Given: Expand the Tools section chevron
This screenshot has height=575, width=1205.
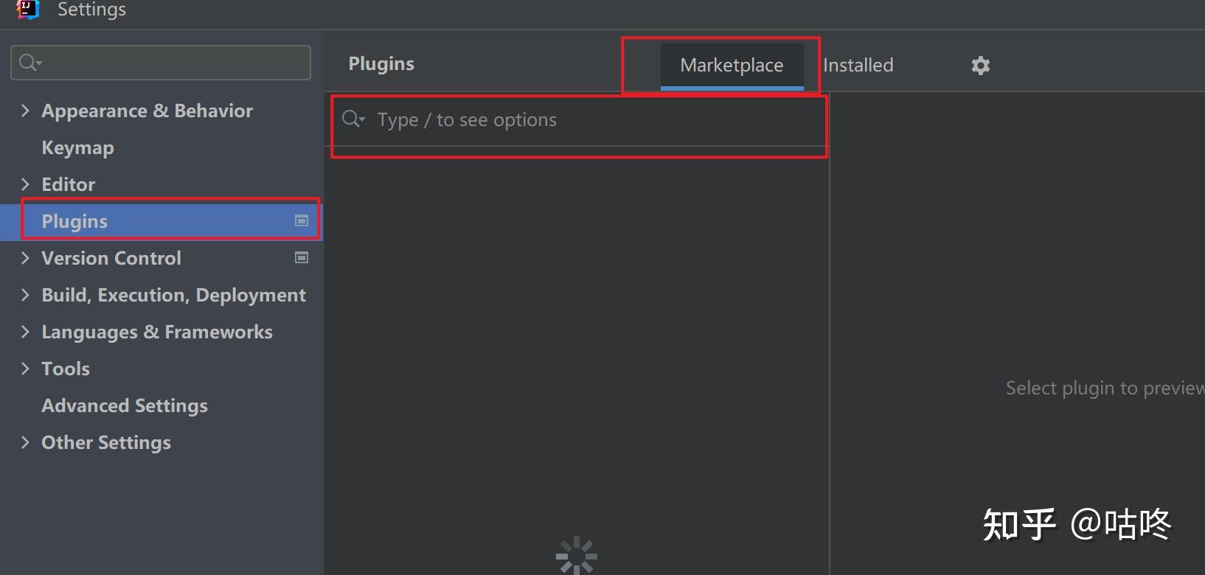Looking at the screenshot, I should tap(25, 369).
